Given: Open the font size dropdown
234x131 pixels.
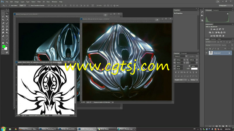Looking at the screenshot, I should 184,60.
